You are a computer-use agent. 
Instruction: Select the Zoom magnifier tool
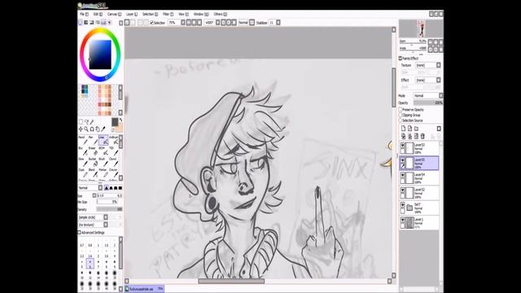tap(86, 129)
